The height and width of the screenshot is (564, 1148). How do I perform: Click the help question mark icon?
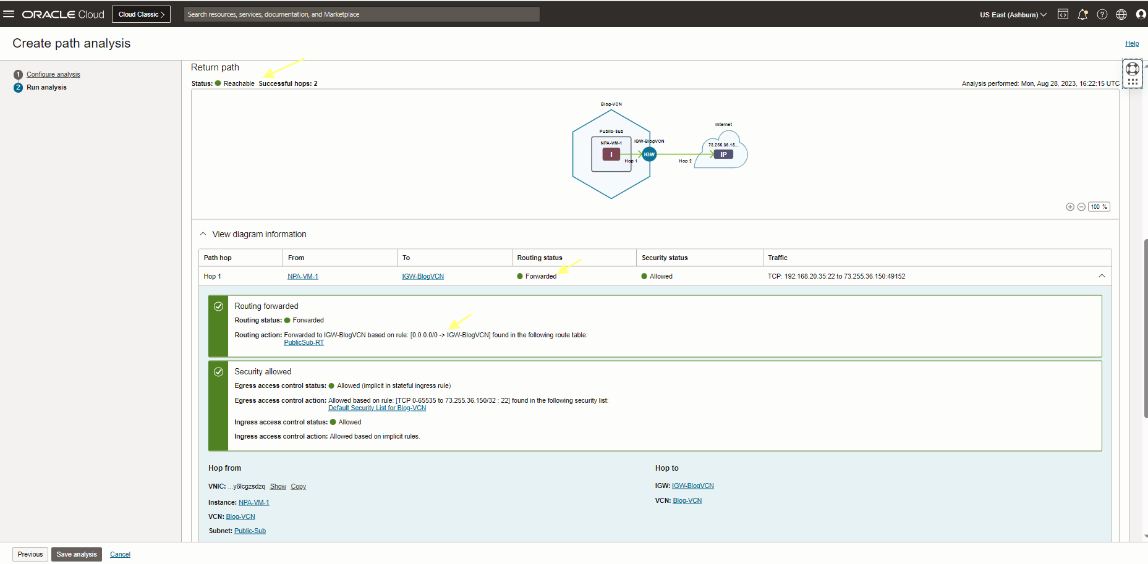tap(1102, 14)
